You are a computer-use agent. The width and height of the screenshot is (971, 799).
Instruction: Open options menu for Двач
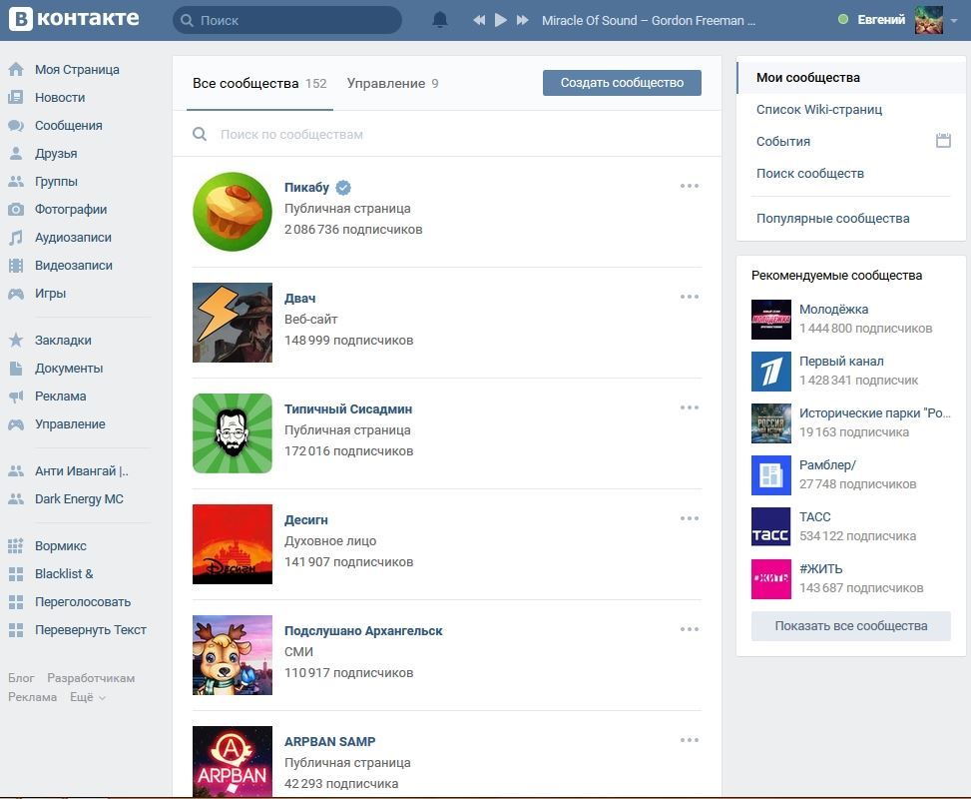(690, 297)
